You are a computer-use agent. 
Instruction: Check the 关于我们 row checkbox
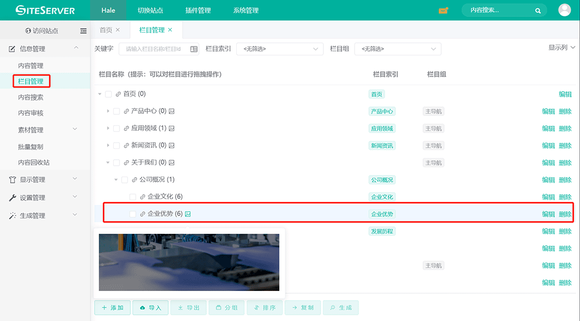coord(117,162)
